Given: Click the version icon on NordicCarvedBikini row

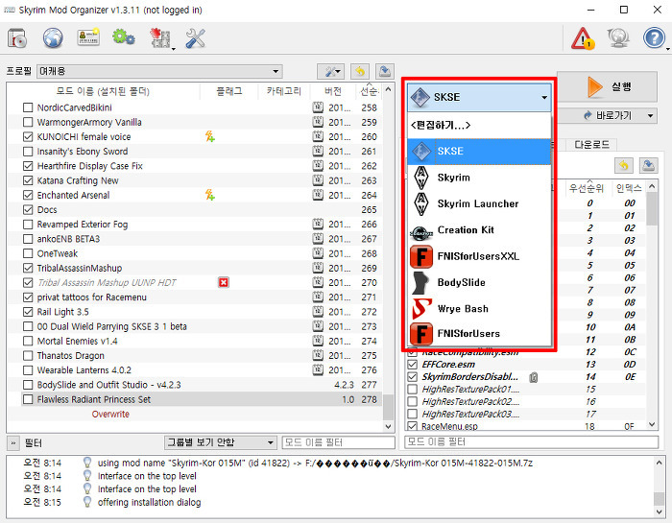Looking at the screenshot, I should (318, 107).
